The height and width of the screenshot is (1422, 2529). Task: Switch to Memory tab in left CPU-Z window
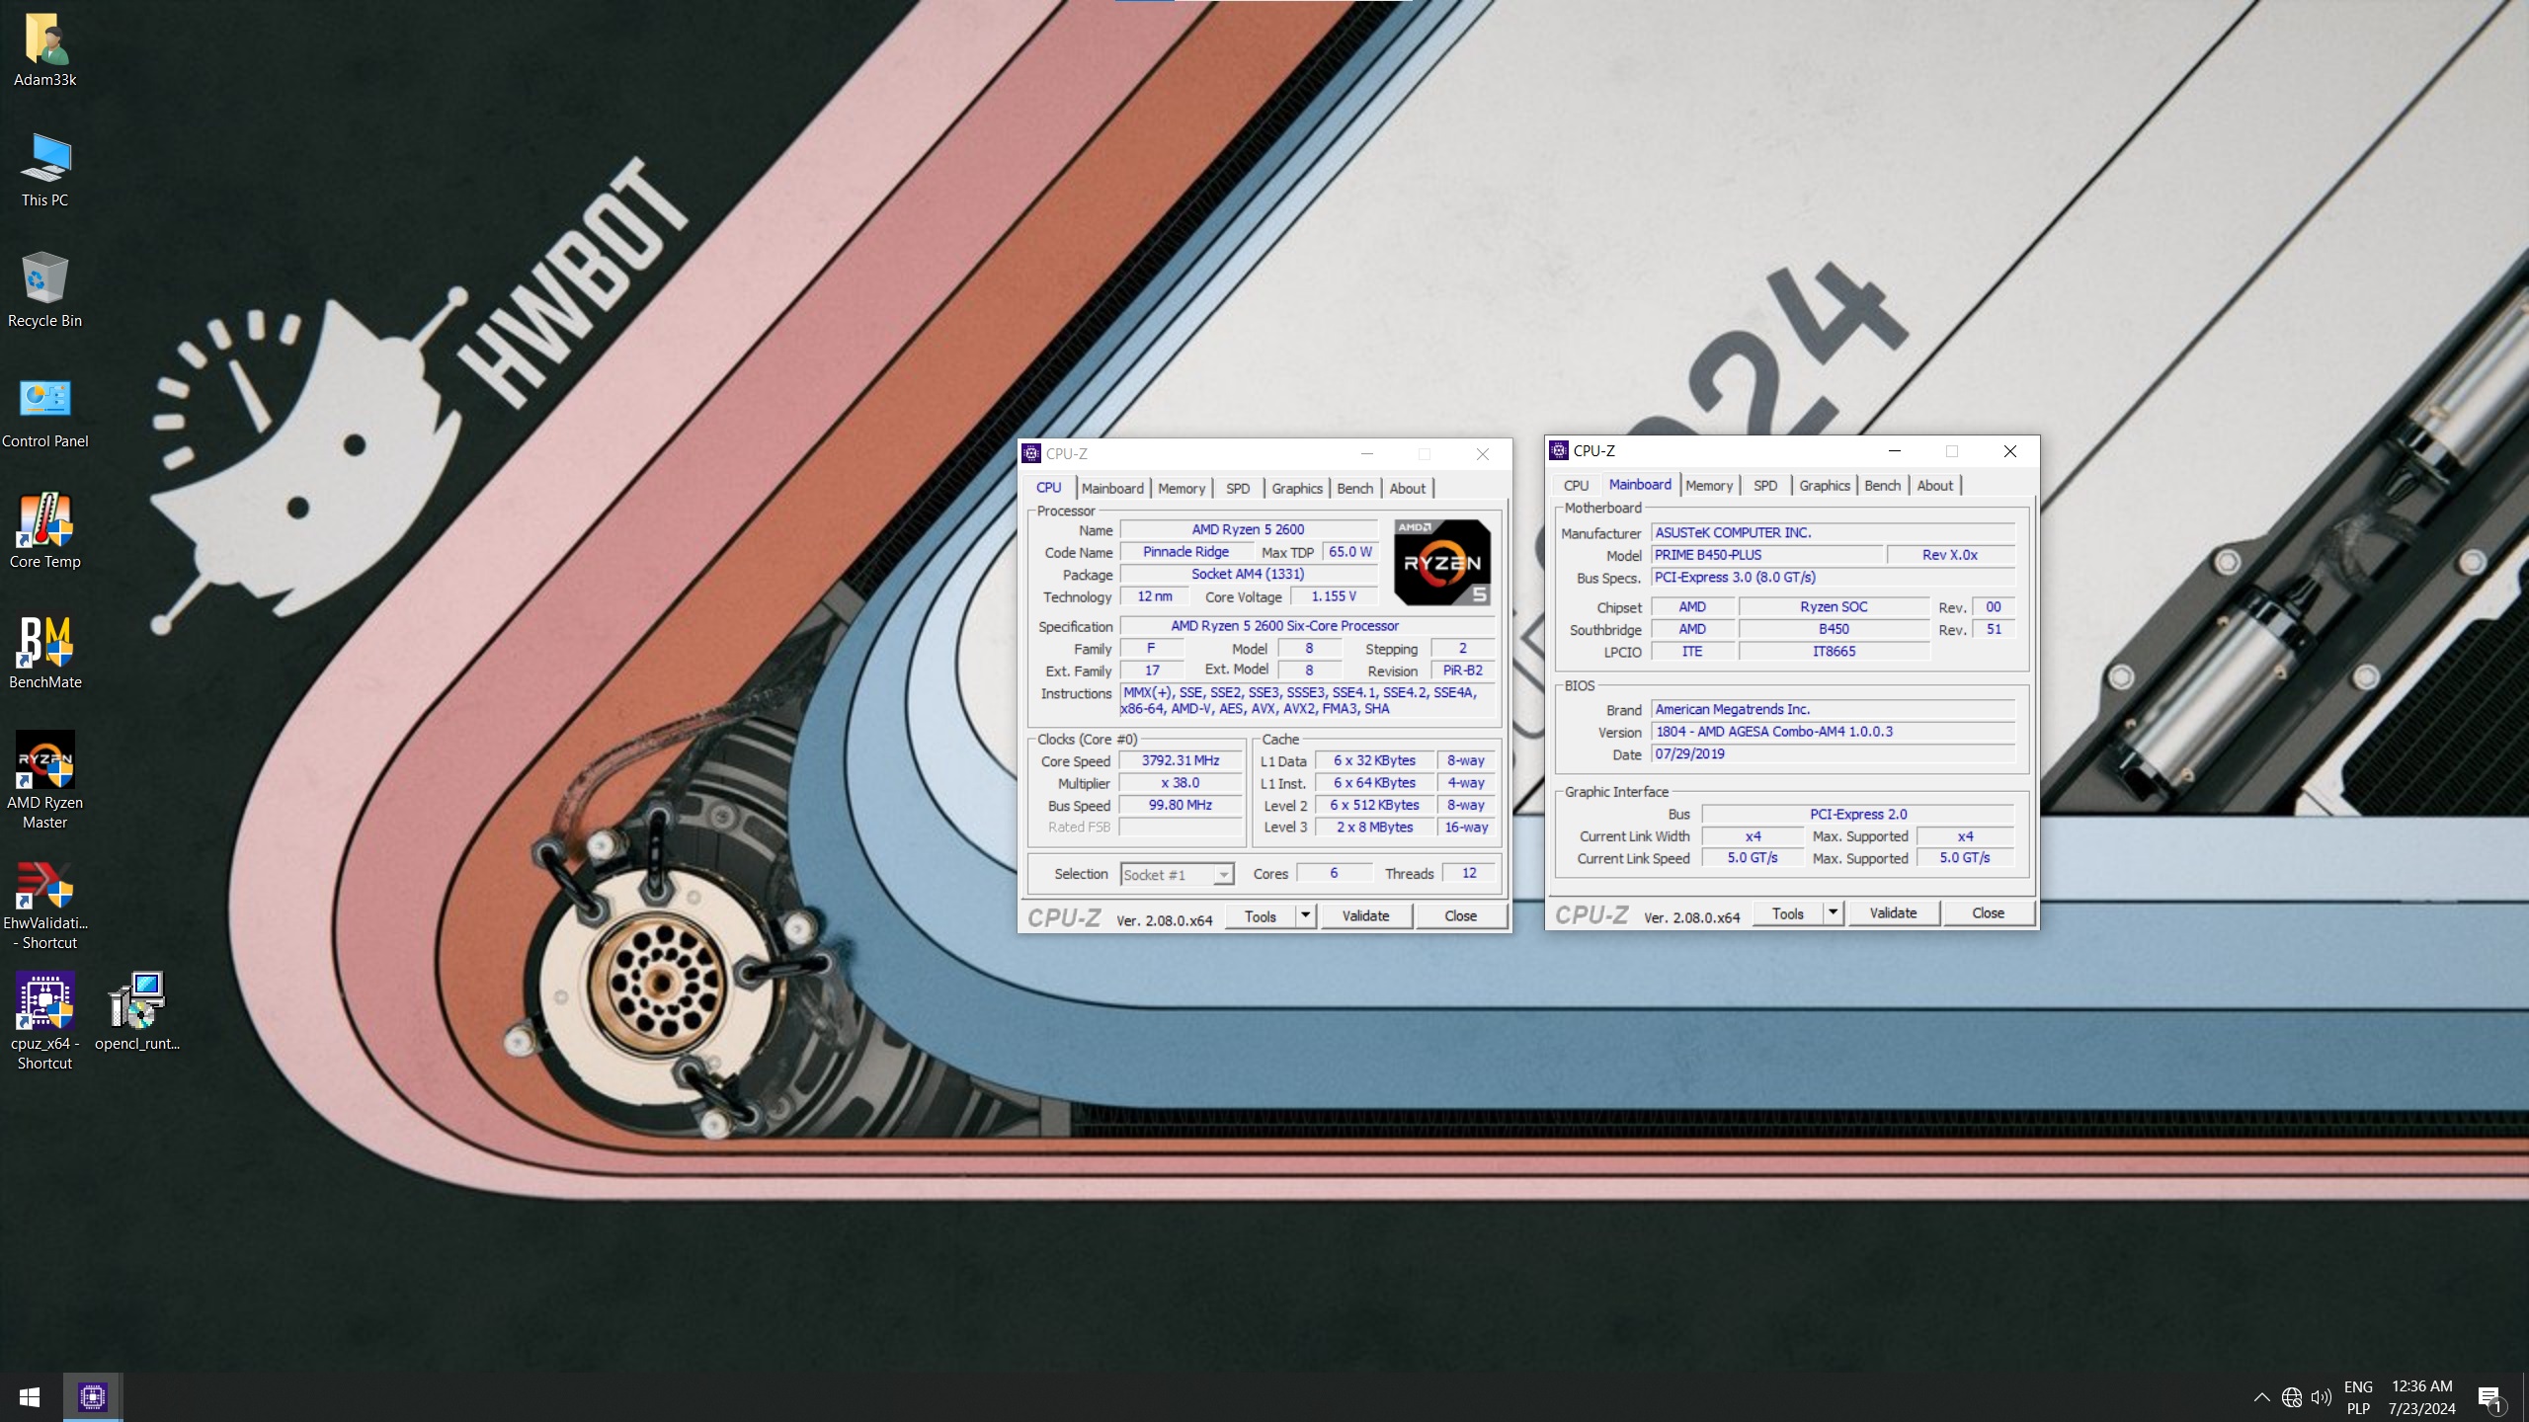(x=1181, y=488)
